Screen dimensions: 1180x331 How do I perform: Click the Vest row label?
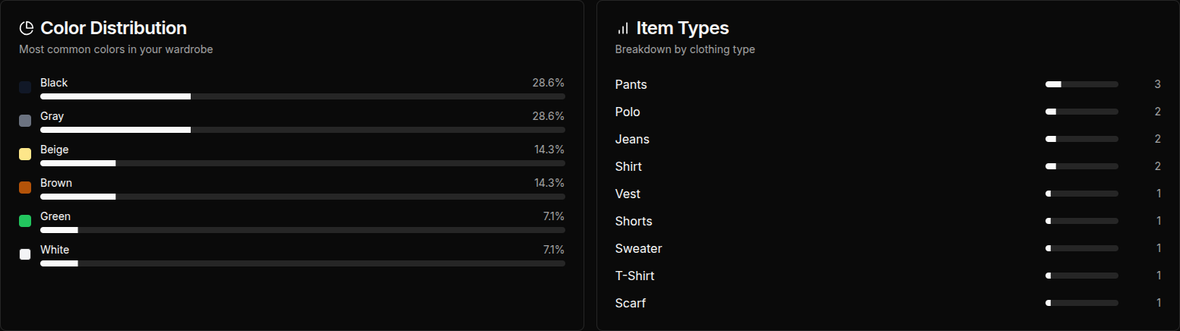coord(628,194)
